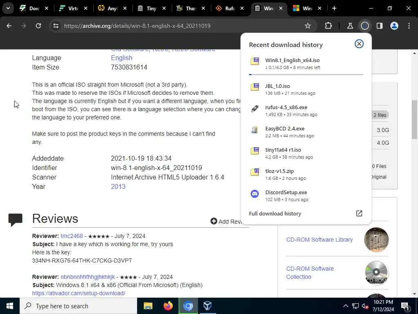Open the ativador.cam setup-download link

[x=79, y=293]
